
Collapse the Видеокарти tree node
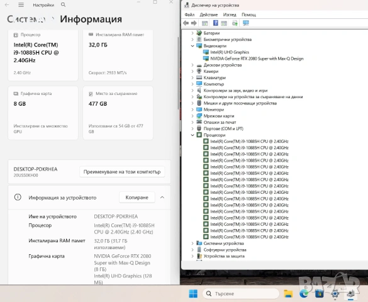coord(192,46)
